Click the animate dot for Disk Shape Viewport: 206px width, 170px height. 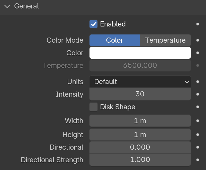[x=198, y=107]
